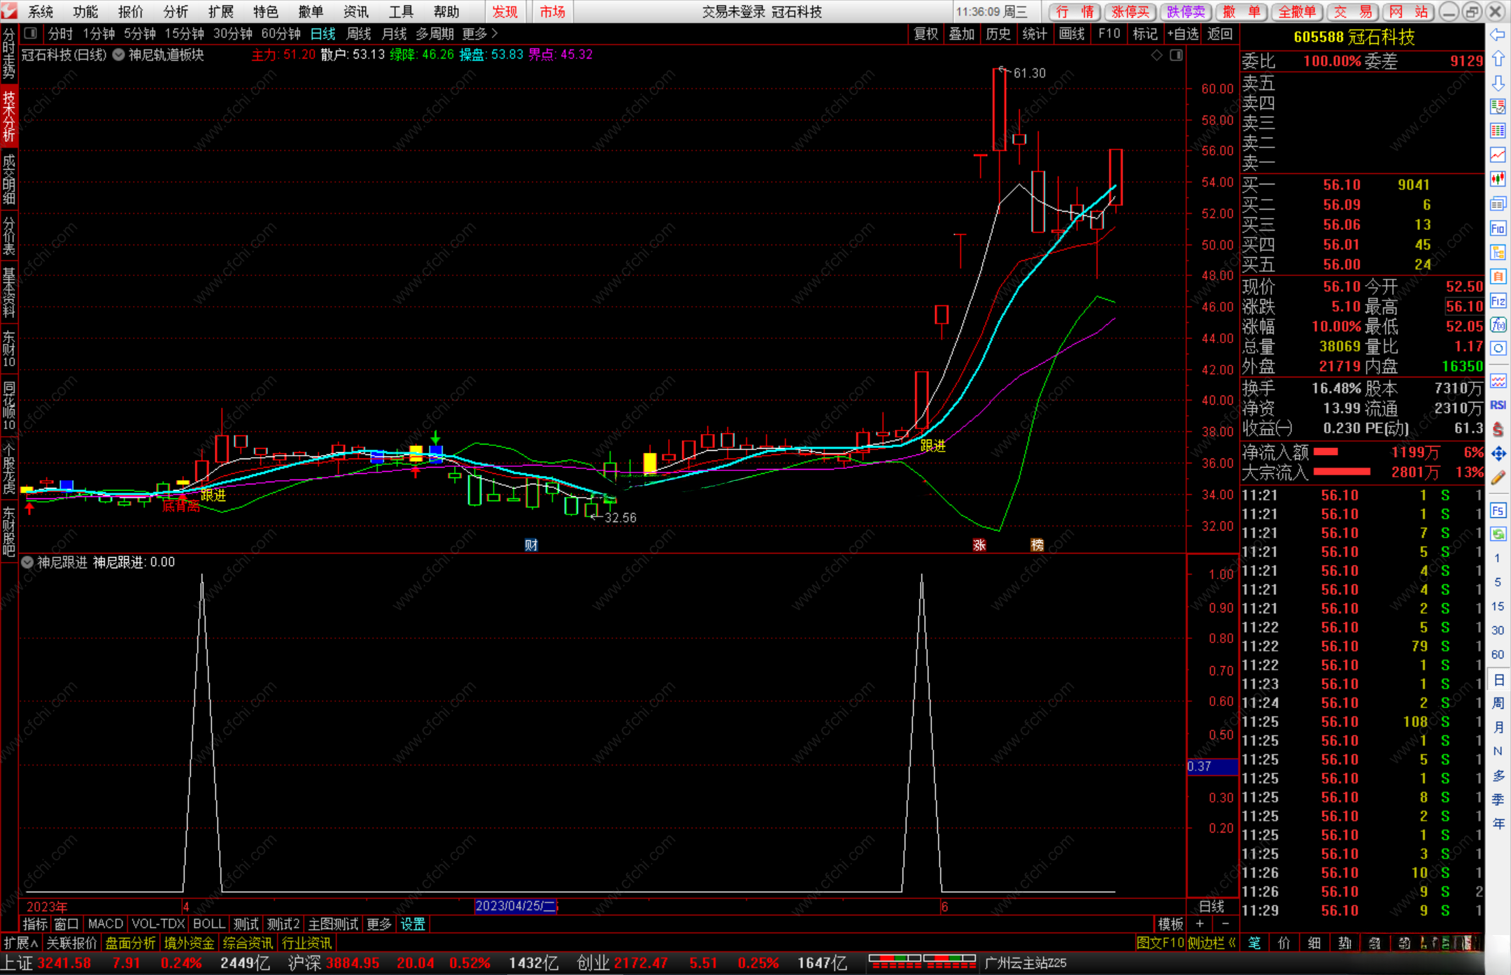Click the 全撤单 button
1511x975 pixels.
click(1296, 12)
